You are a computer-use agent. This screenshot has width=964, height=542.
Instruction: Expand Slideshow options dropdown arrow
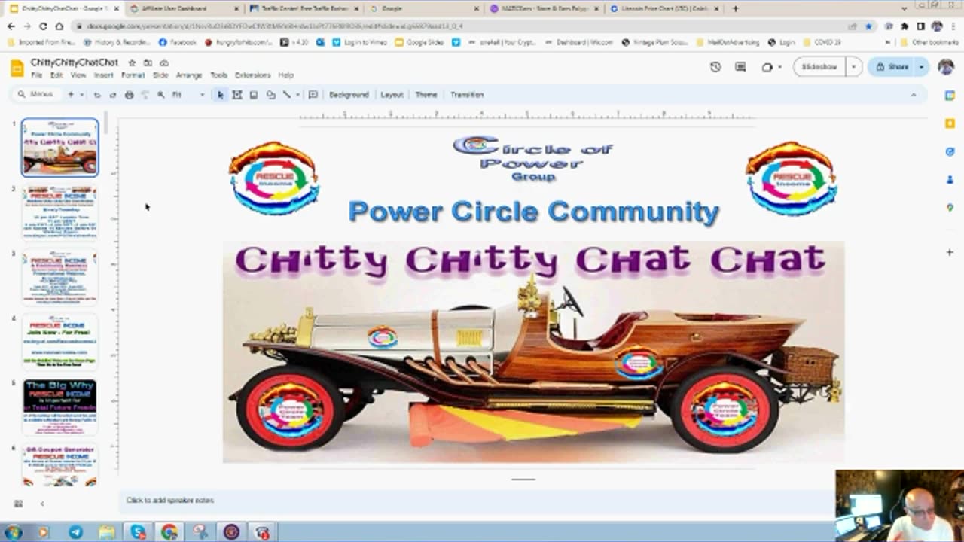coord(853,67)
